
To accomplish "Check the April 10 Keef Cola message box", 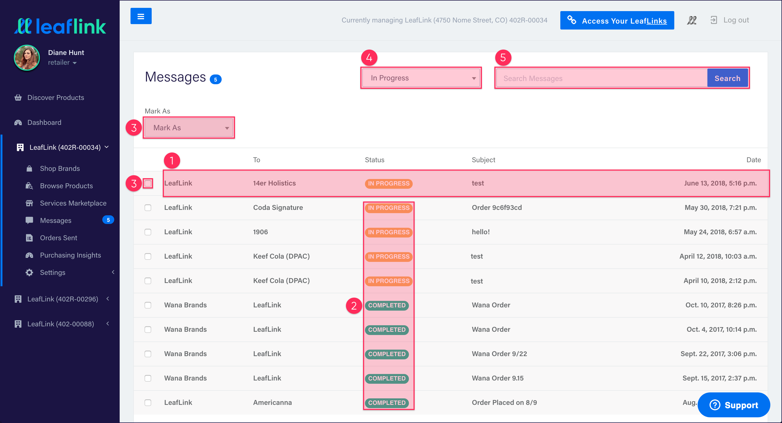I will click(x=148, y=281).
